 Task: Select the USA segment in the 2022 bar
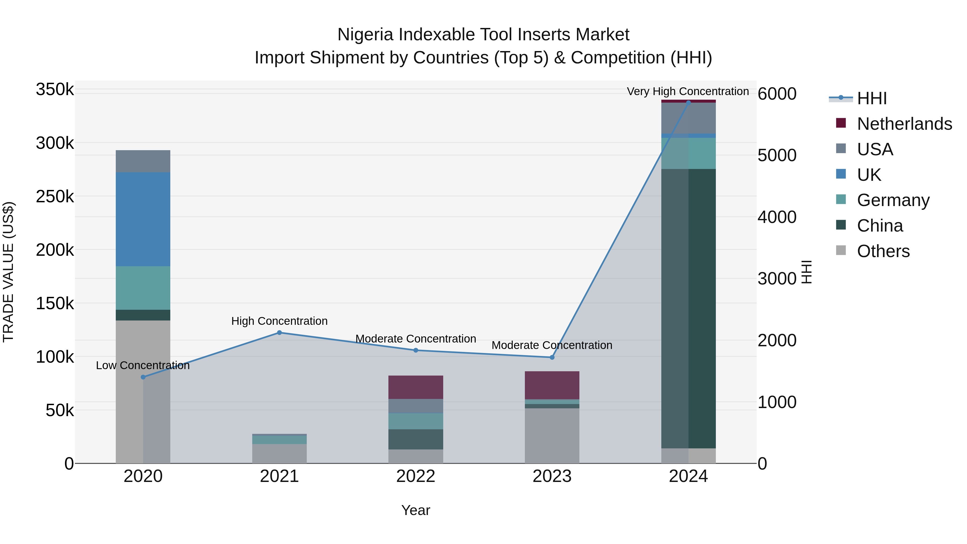pos(416,406)
